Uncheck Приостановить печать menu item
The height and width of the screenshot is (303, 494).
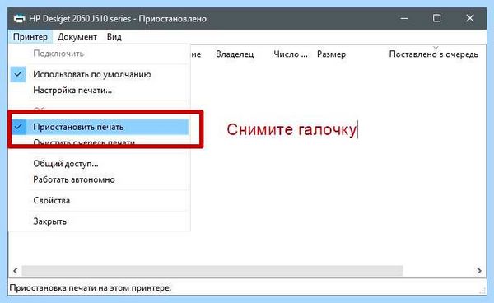[100, 127]
